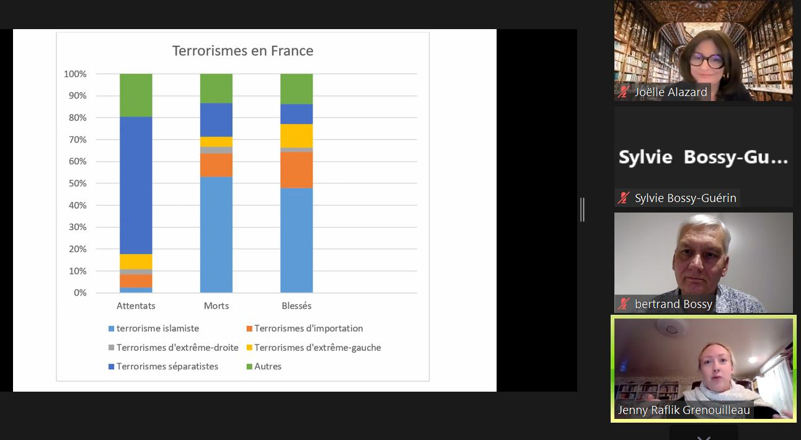The image size is (801, 440).
Task: Click the orange Terrorismes d'importation legend marker
Action: (249, 328)
